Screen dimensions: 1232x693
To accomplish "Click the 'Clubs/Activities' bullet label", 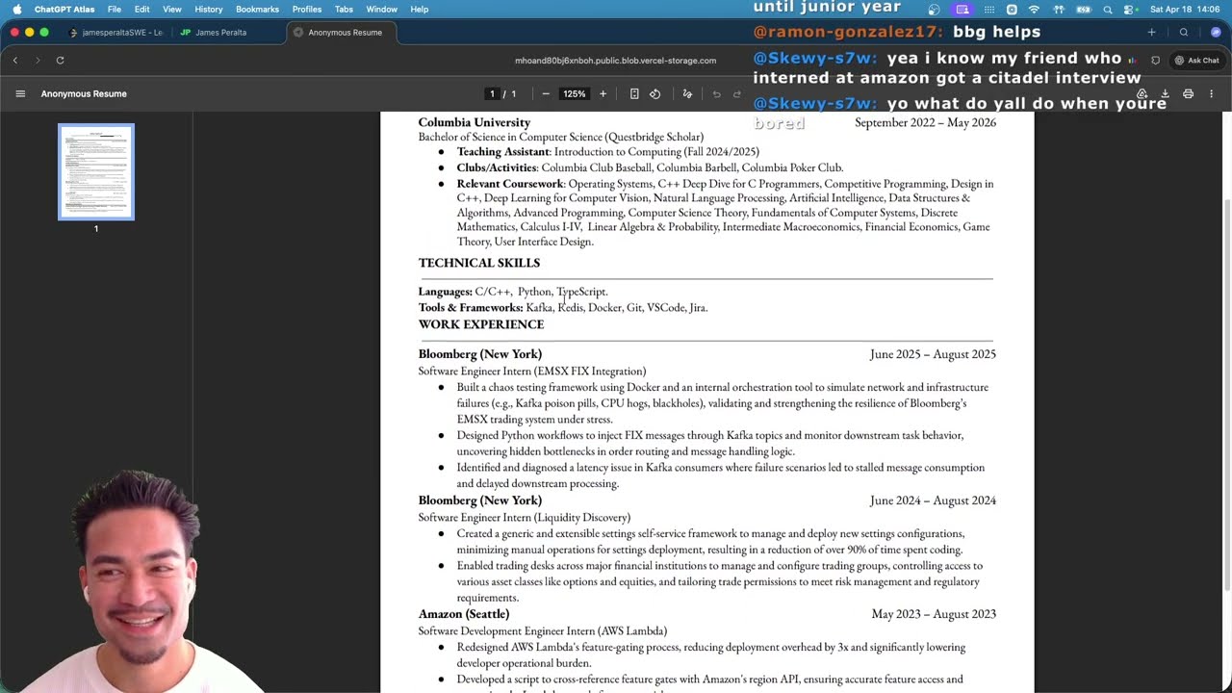I will 497,167.
